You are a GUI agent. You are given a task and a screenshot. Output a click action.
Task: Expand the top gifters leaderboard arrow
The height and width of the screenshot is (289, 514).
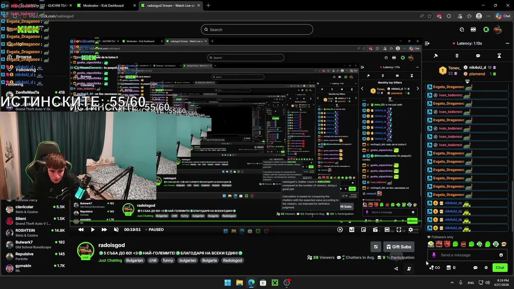[x=467, y=81]
